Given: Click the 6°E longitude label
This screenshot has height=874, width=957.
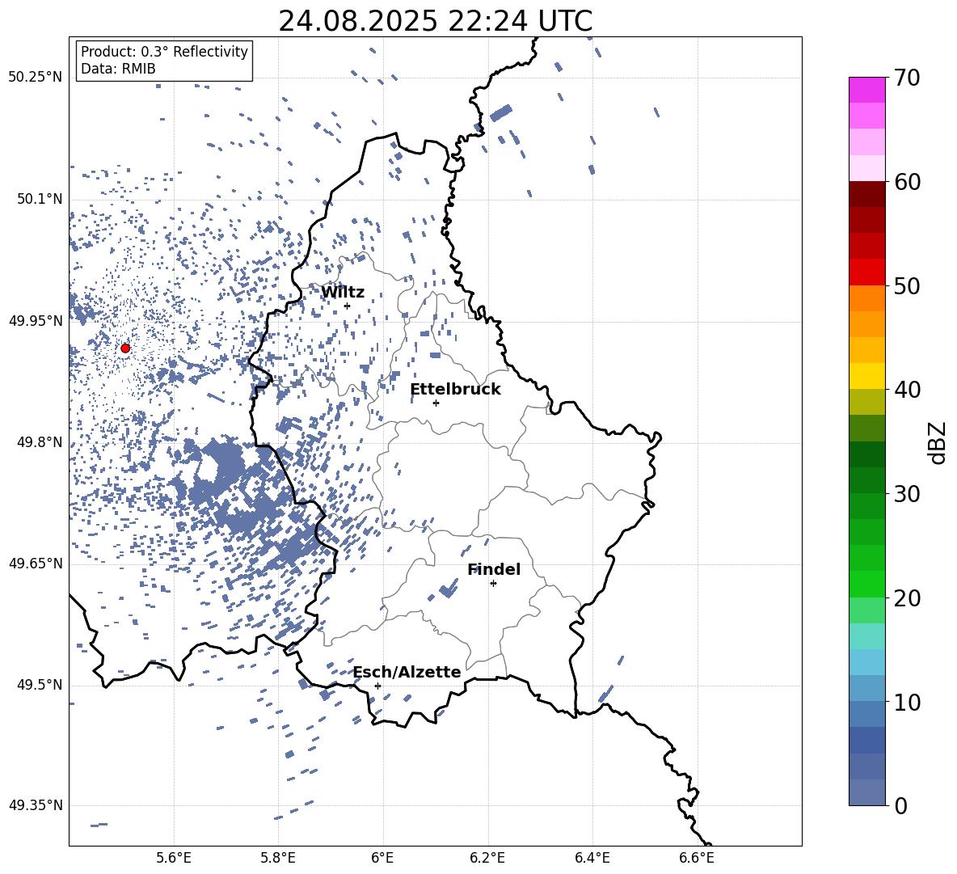Looking at the screenshot, I should (382, 858).
